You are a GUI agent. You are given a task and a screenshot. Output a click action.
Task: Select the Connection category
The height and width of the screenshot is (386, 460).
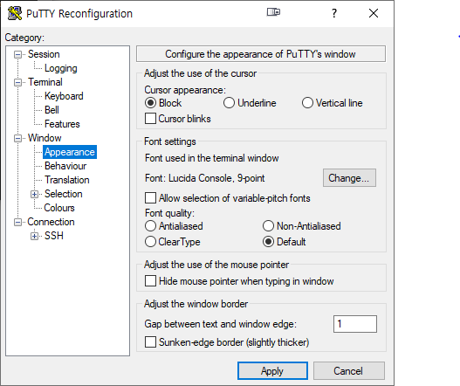click(x=51, y=222)
